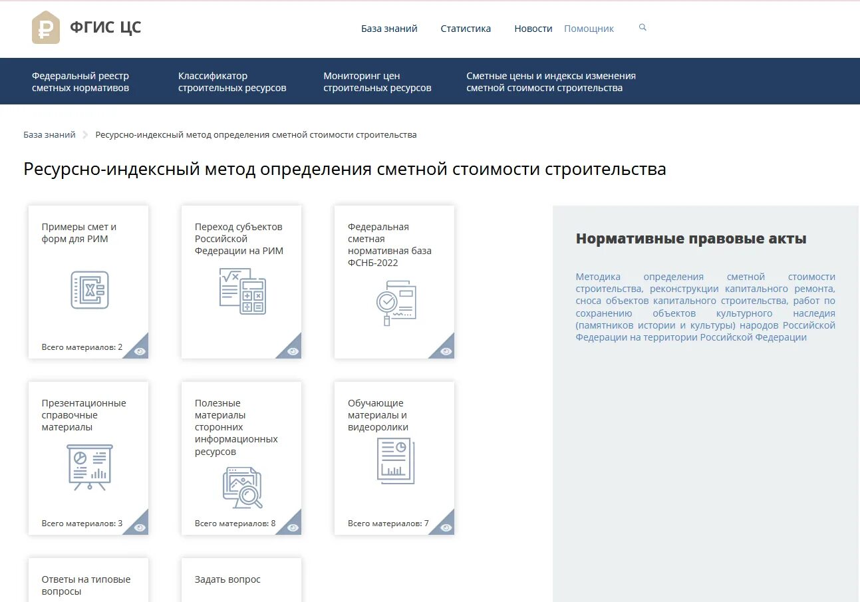The height and width of the screenshot is (602, 860).
Task: Click the spreadsheet icon on Примеры смет card
Action: (x=90, y=289)
